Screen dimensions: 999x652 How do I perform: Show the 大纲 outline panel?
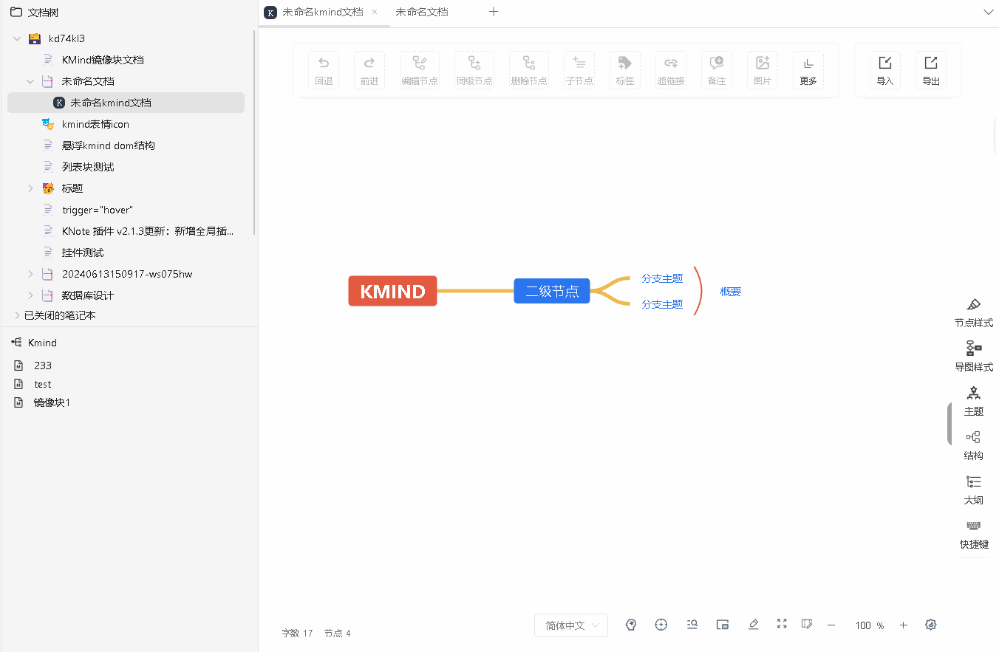pyautogui.click(x=973, y=490)
